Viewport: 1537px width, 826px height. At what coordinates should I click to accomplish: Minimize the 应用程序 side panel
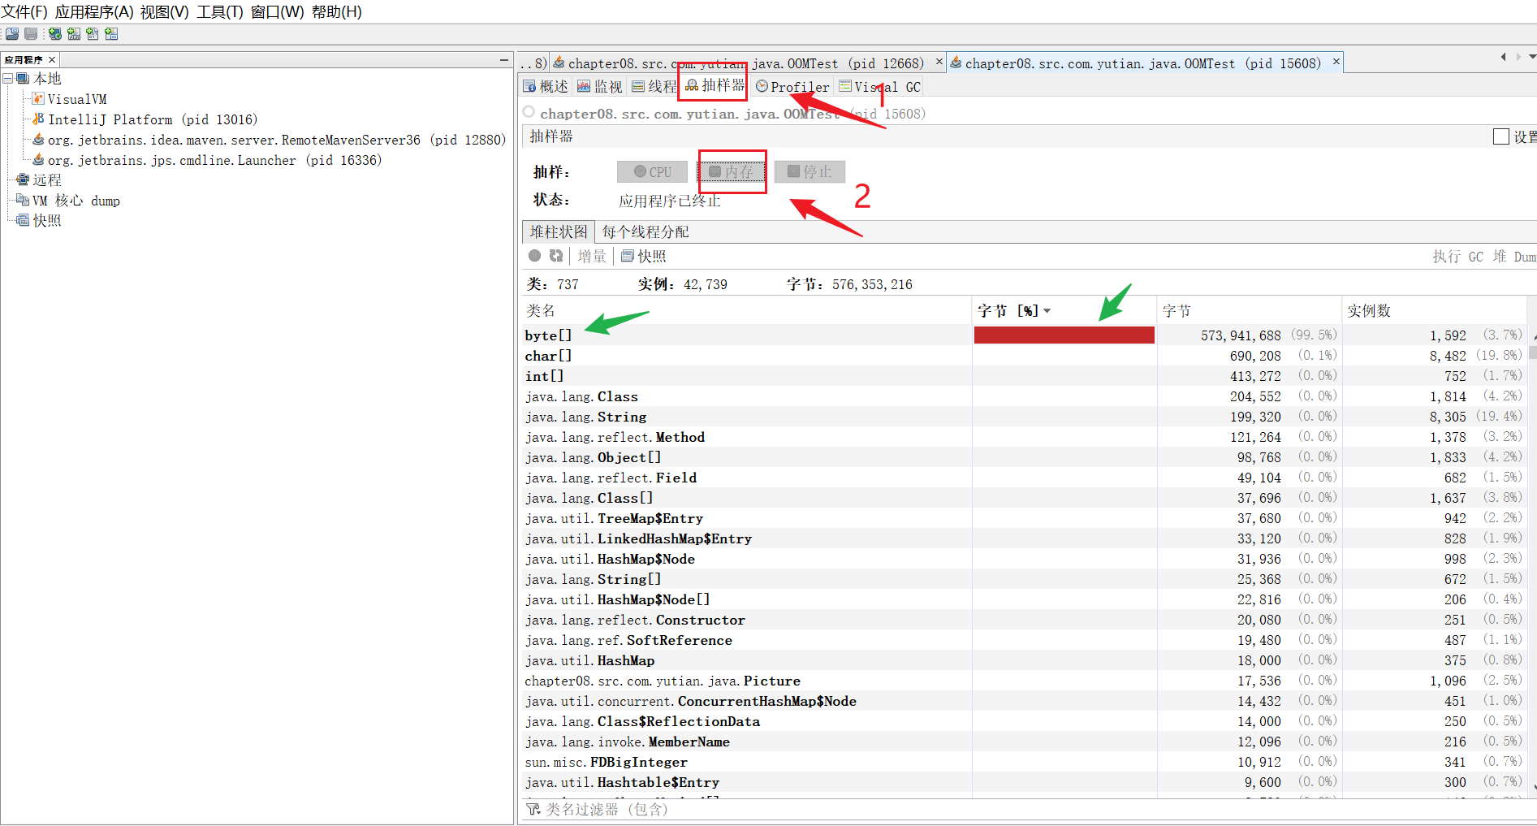[x=504, y=60]
